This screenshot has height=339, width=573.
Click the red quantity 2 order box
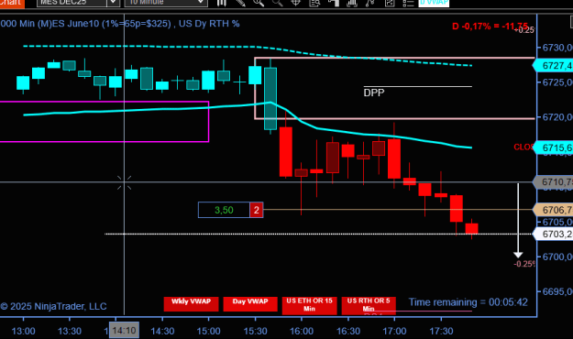click(257, 210)
